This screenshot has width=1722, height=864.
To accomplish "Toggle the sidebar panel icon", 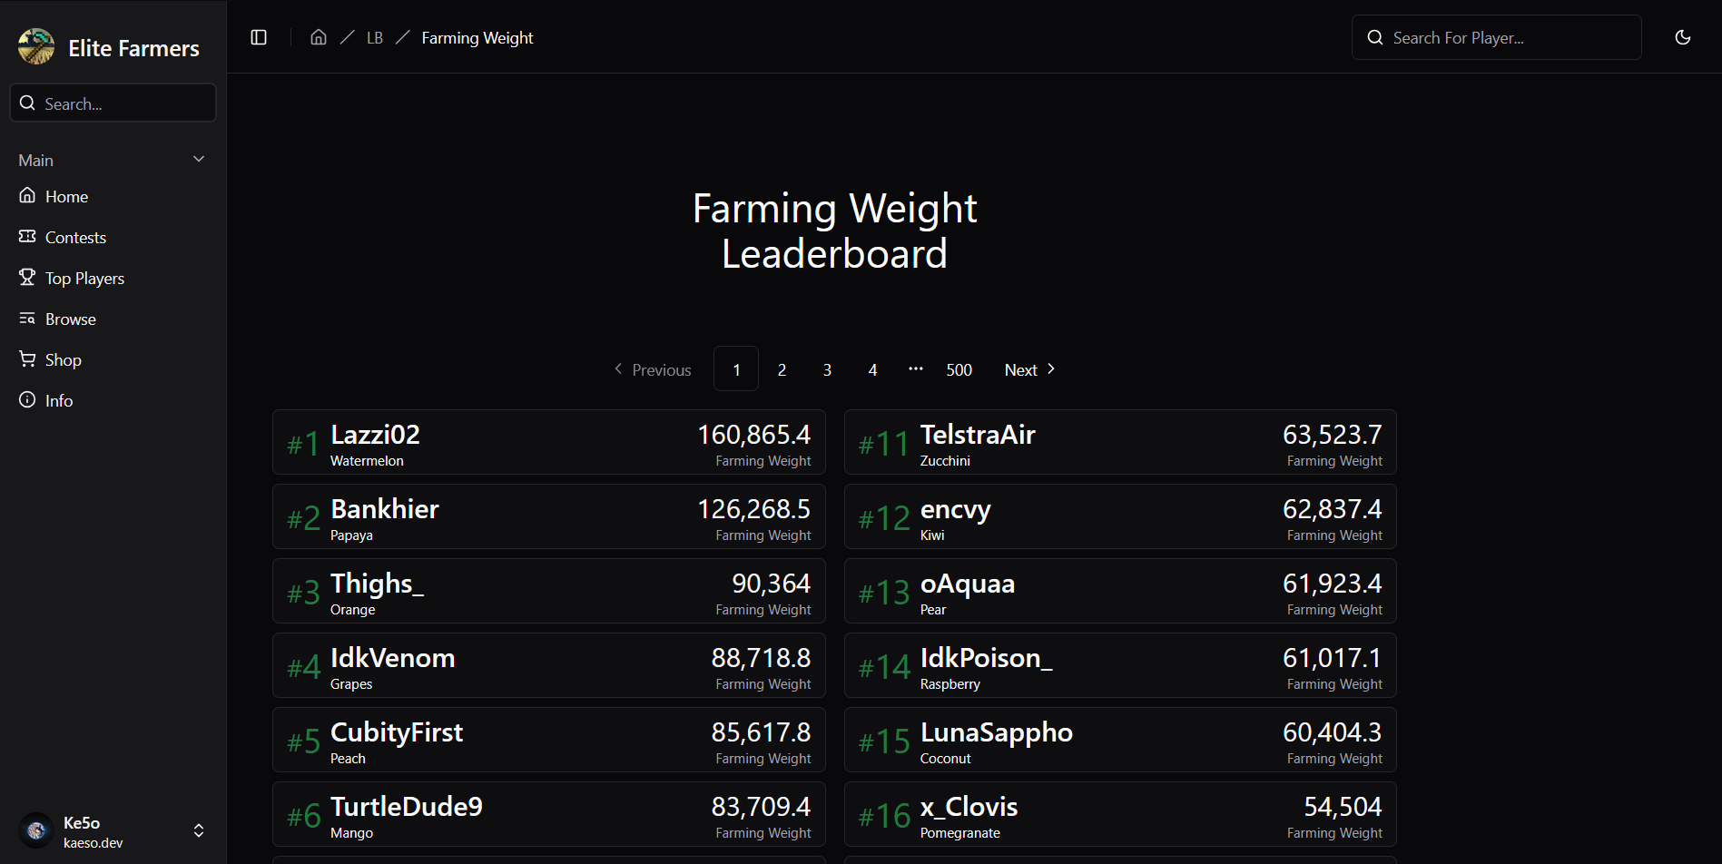I will [x=259, y=37].
